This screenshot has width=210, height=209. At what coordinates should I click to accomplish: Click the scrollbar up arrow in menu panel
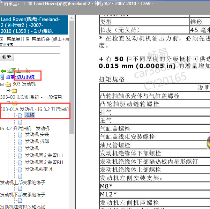pyautogui.click(x=72, y=18)
